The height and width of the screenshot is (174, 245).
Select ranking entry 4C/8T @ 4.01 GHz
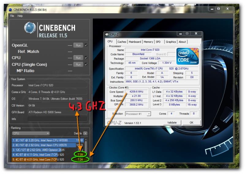[x=48, y=160]
